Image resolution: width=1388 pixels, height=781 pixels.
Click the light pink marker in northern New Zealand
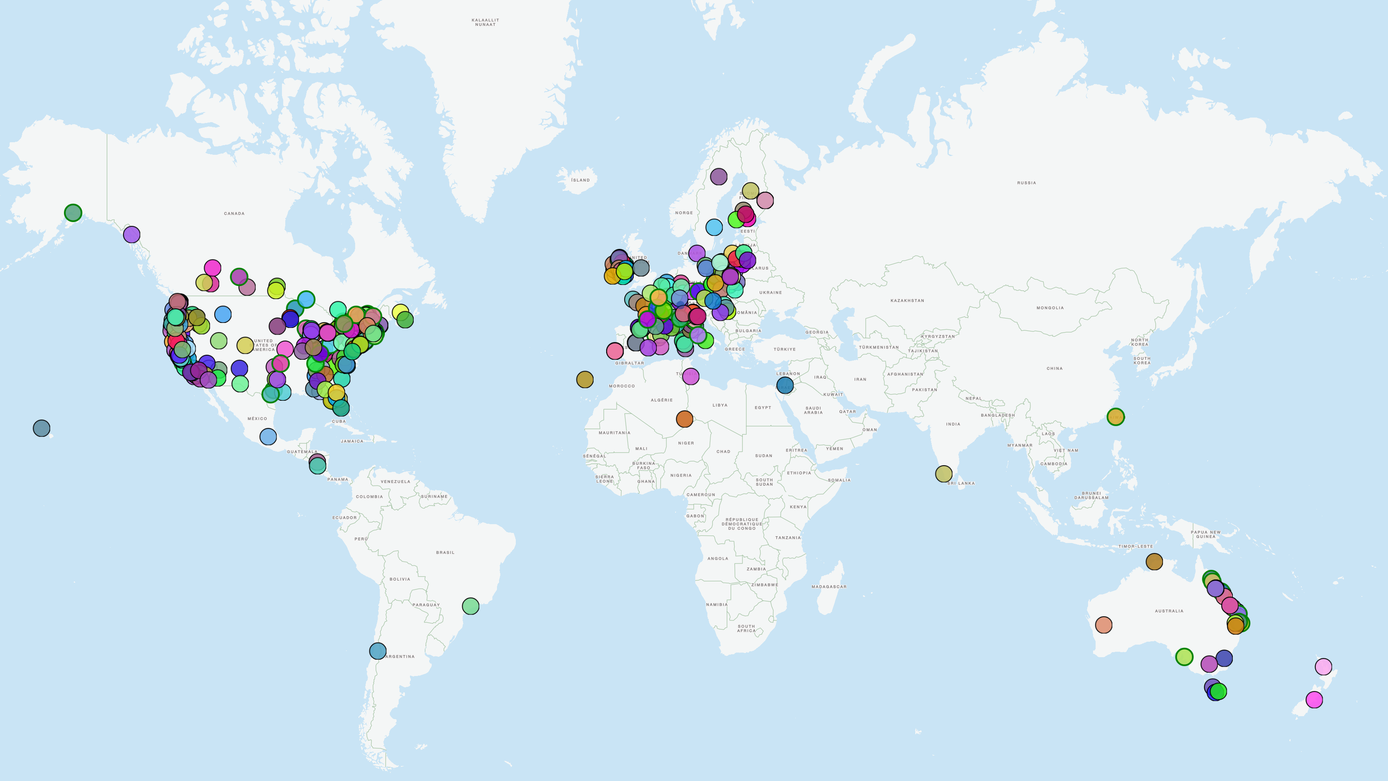coord(1323,667)
